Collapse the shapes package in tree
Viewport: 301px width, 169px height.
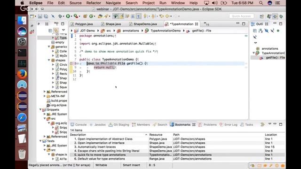(49, 60)
